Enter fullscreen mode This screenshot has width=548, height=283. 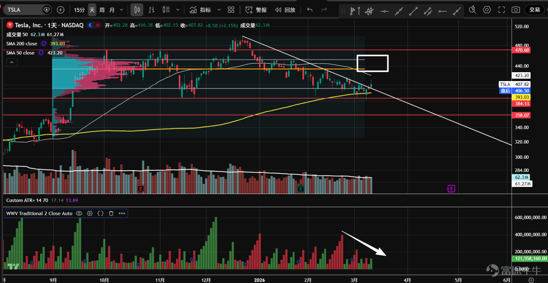501,10
